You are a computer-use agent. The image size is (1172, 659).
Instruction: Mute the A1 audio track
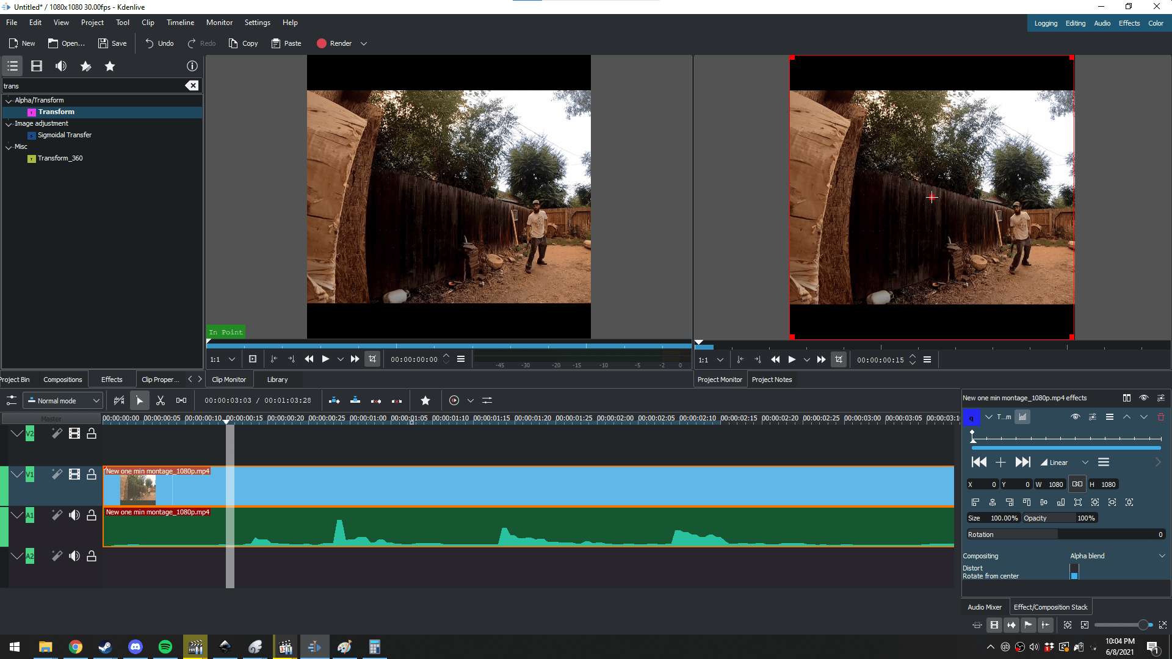[74, 514]
